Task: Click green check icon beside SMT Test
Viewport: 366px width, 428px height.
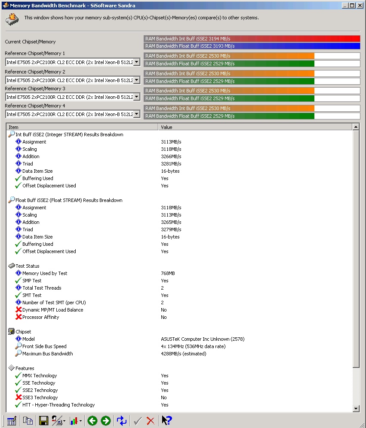Action: (18, 295)
